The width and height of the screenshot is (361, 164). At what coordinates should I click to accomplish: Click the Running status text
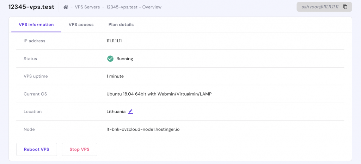[125, 59]
